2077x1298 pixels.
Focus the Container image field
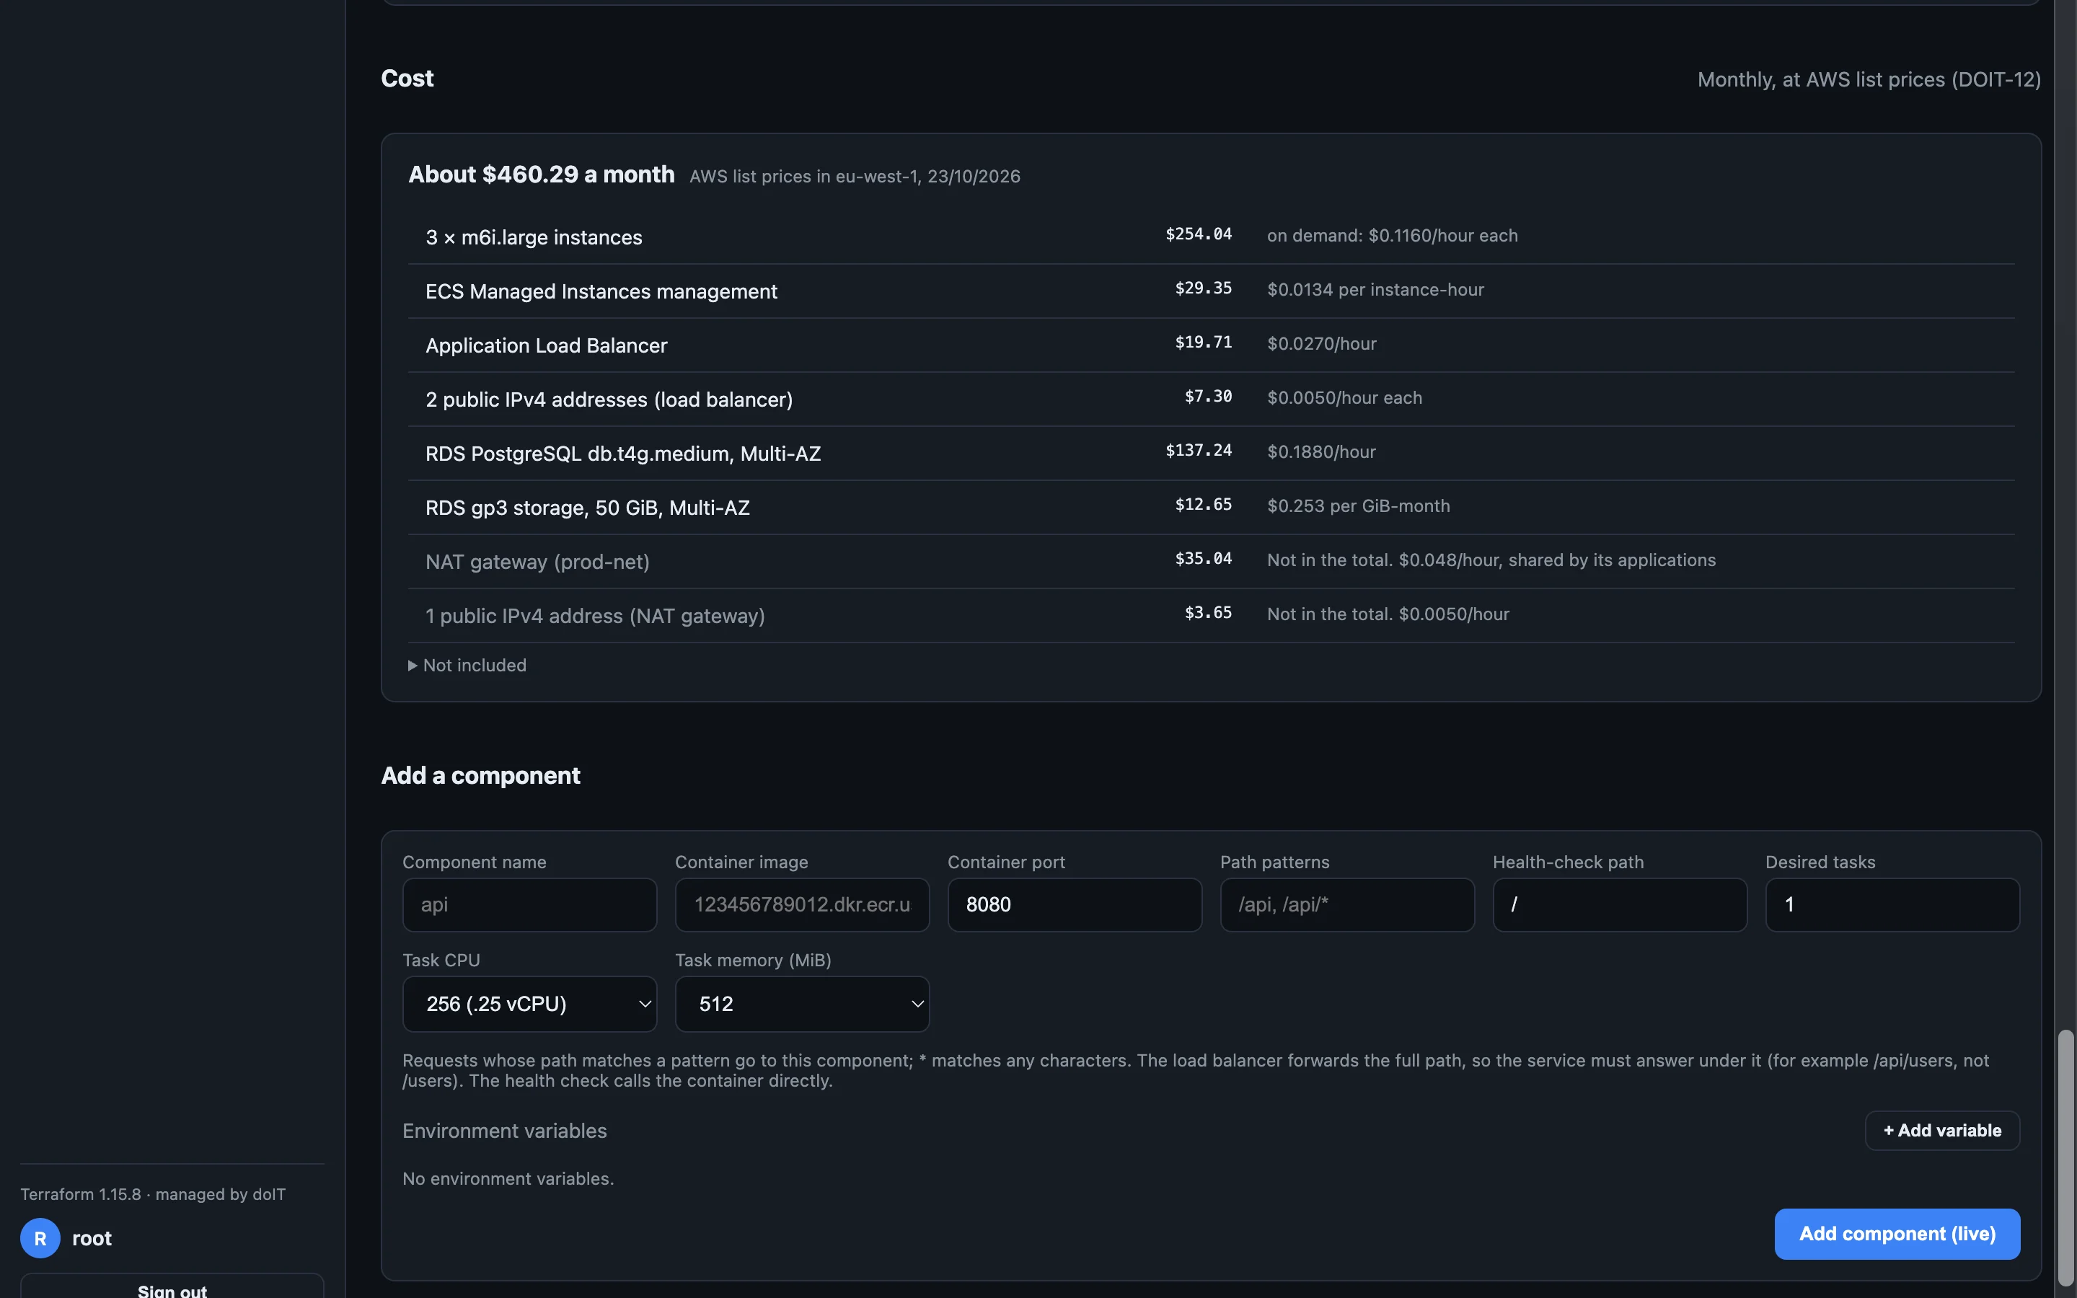[802, 905]
